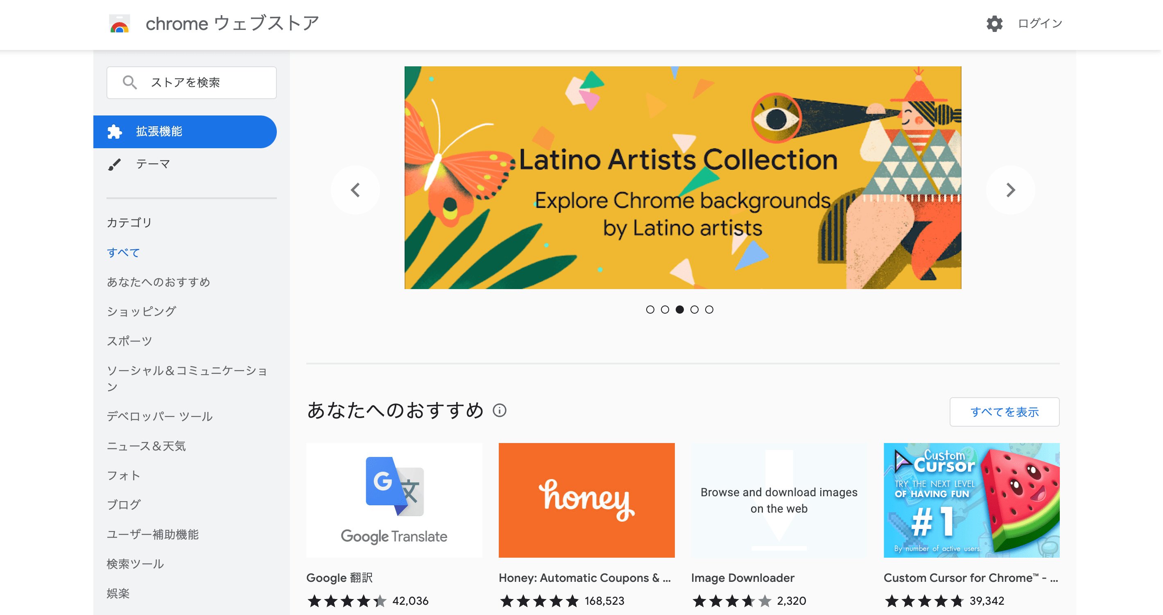Click the magnifier icon in search box
This screenshot has height=615, width=1163.
[x=129, y=82]
